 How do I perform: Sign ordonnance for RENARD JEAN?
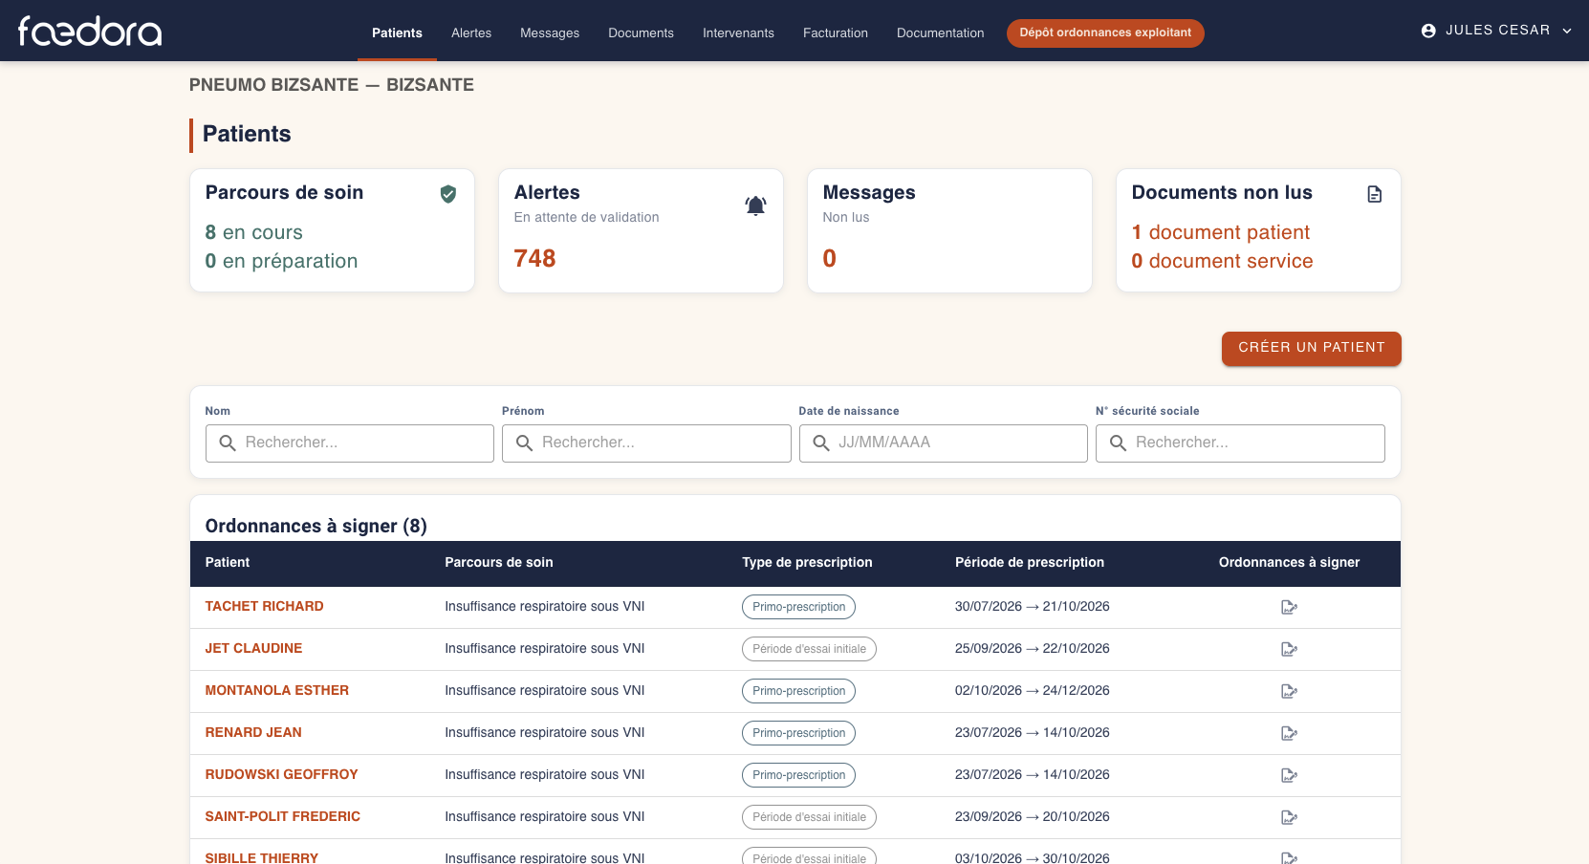coord(1289,733)
